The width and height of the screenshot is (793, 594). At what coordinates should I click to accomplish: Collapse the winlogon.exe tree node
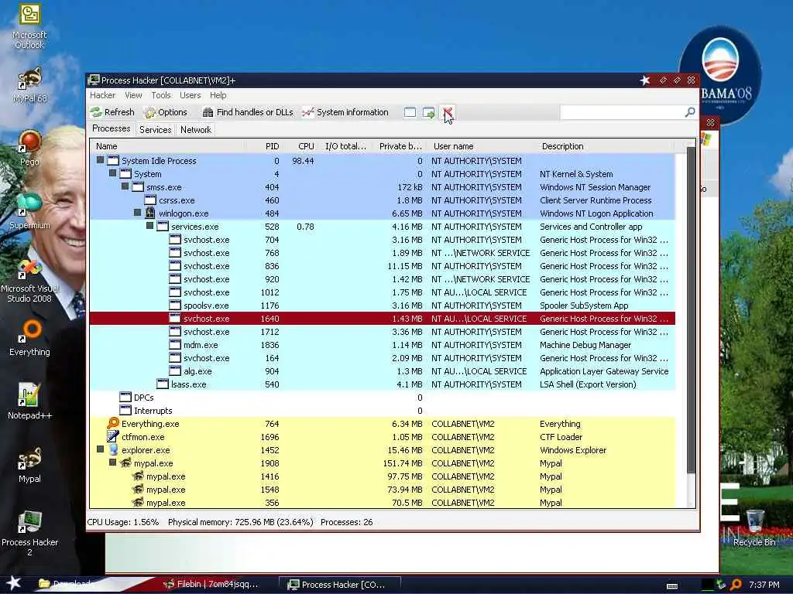pyautogui.click(x=138, y=213)
